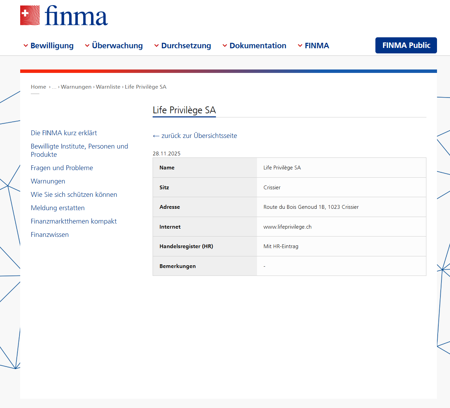450x408 pixels.
Task: Expand the Überwachung menu chevron
Action: (87, 46)
